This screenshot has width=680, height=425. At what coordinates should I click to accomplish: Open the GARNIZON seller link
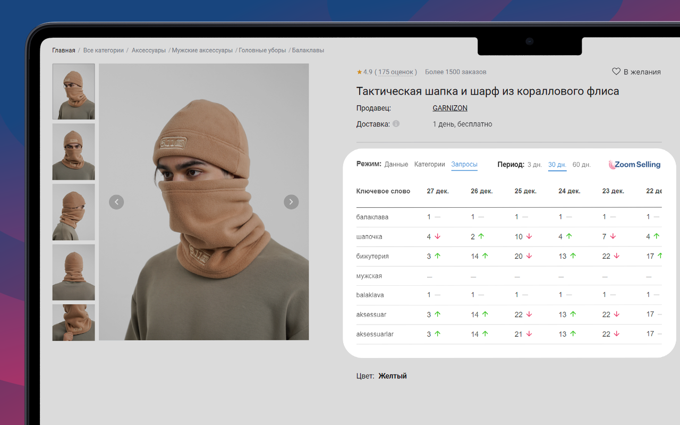pyautogui.click(x=450, y=108)
